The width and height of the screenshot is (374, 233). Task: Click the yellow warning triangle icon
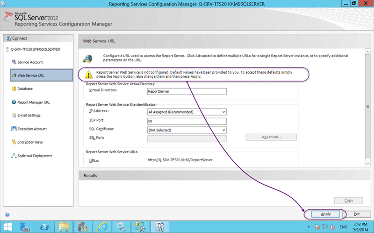tap(88, 75)
